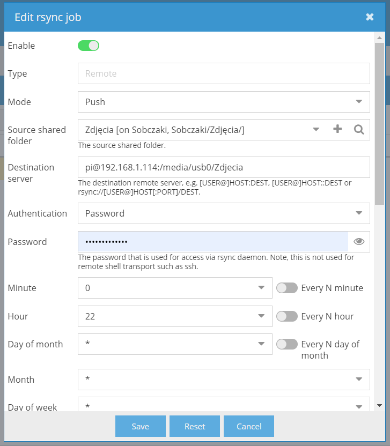Click the Destination server input field
This screenshot has width=390, height=446.
coord(224,167)
